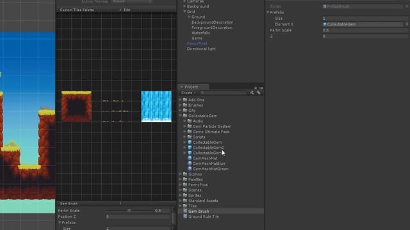The image size is (410, 230).
Task: Open the Custom Tiles Palette dropdown
Action: tap(90, 10)
